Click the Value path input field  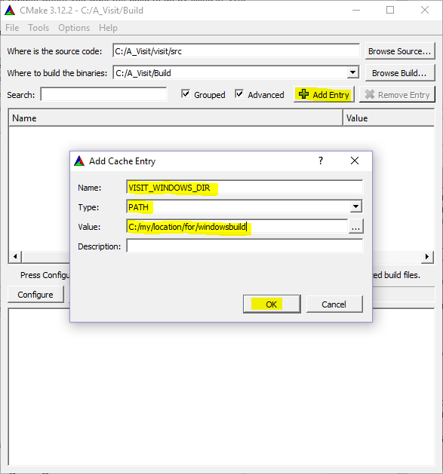pyautogui.click(x=237, y=226)
